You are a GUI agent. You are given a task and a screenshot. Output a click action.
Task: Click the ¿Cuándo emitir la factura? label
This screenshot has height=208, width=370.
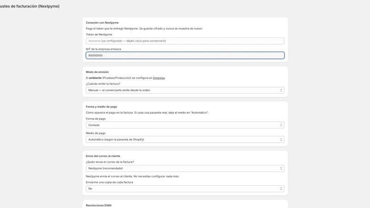click(x=103, y=84)
